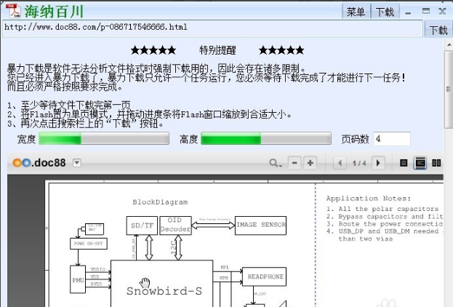Zoom out with the minus button
453x307 pixels.
point(294,163)
